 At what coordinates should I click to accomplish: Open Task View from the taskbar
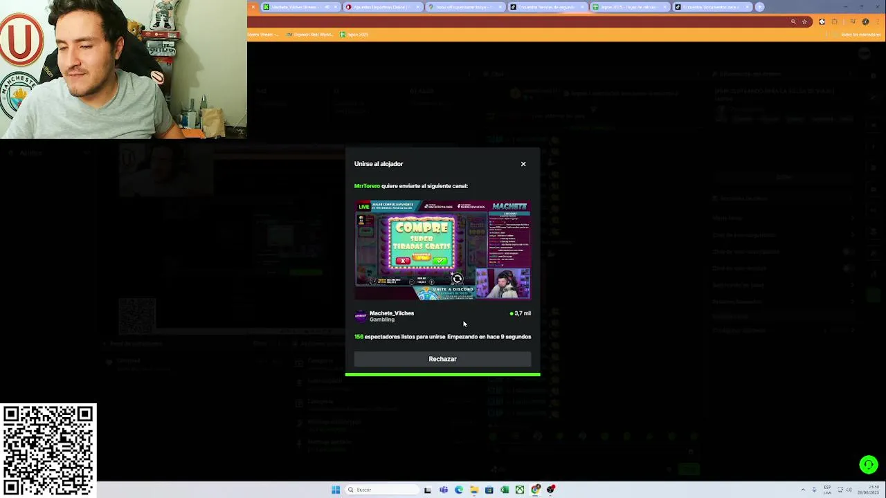pyautogui.click(x=428, y=490)
